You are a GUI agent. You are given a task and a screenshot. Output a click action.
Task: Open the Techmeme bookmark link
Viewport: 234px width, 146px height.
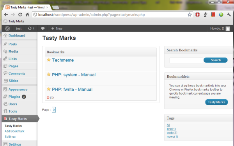point(63,60)
